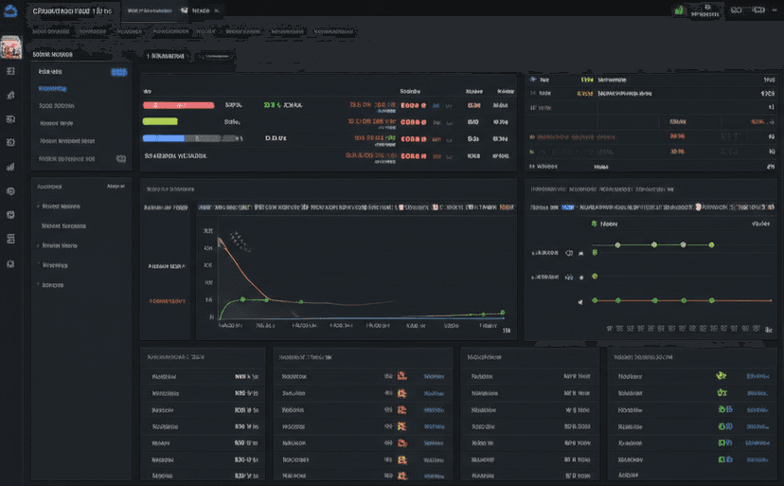Click the red progress bar in table

tap(179, 105)
